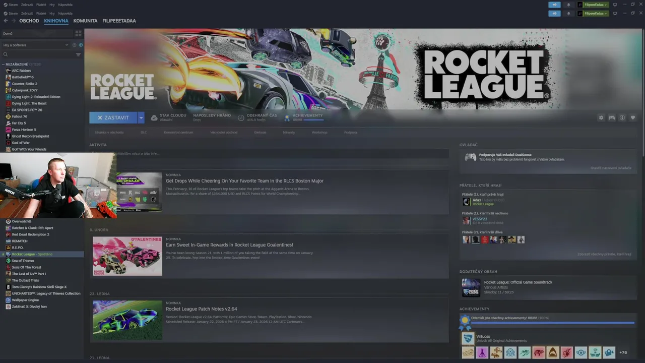645x363 pixels.
Task: Go back with the left arrow button
Action: pyautogui.click(x=6, y=21)
